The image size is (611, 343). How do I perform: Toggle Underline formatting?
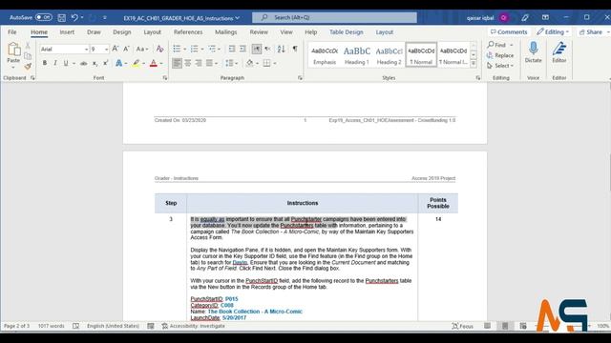(66, 63)
